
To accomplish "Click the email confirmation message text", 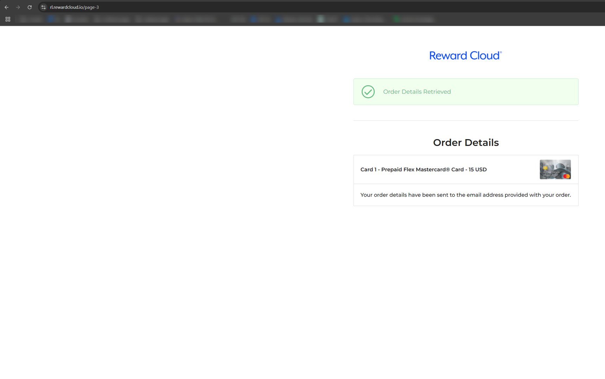I will (465, 195).
